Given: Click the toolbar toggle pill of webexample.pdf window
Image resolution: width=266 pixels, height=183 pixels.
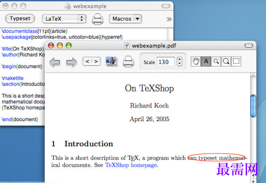Looking at the screenshot, I should click(x=249, y=46).
